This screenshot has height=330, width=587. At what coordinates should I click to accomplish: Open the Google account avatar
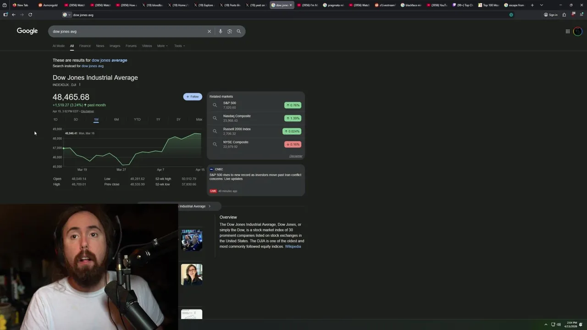(x=578, y=31)
